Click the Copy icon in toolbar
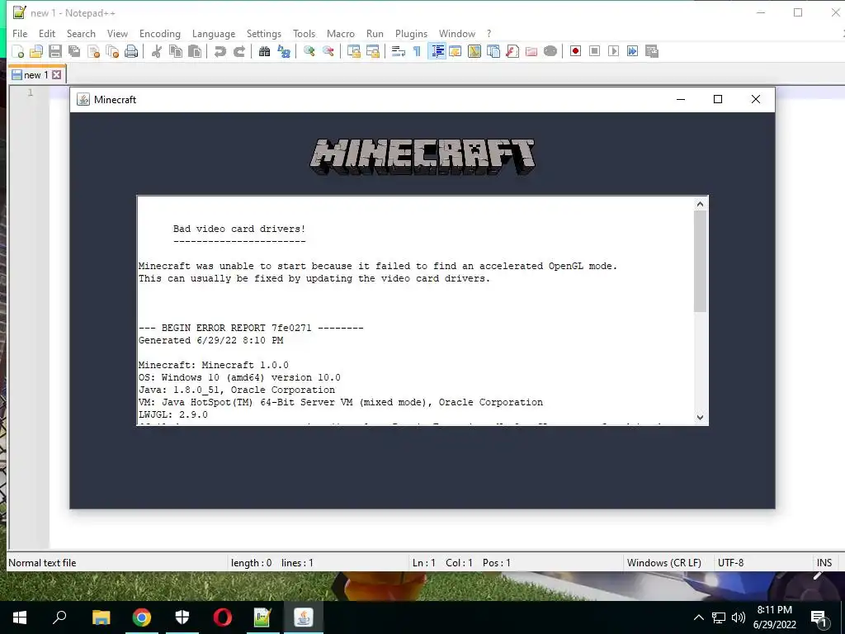 (x=176, y=51)
